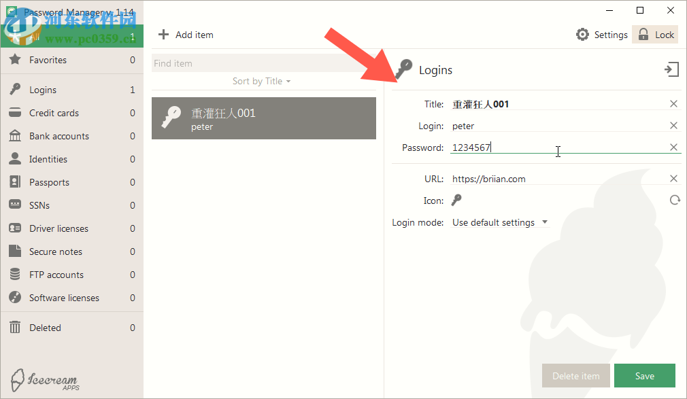Image resolution: width=687 pixels, height=399 pixels.
Task: Open the Secure notes section
Action: click(x=58, y=251)
